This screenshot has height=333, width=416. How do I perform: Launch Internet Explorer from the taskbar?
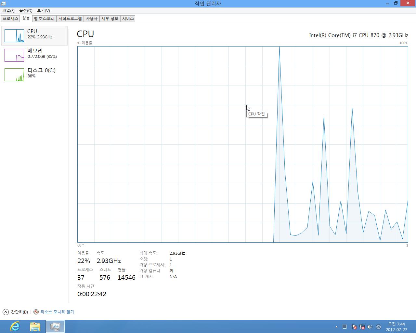coord(15,326)
